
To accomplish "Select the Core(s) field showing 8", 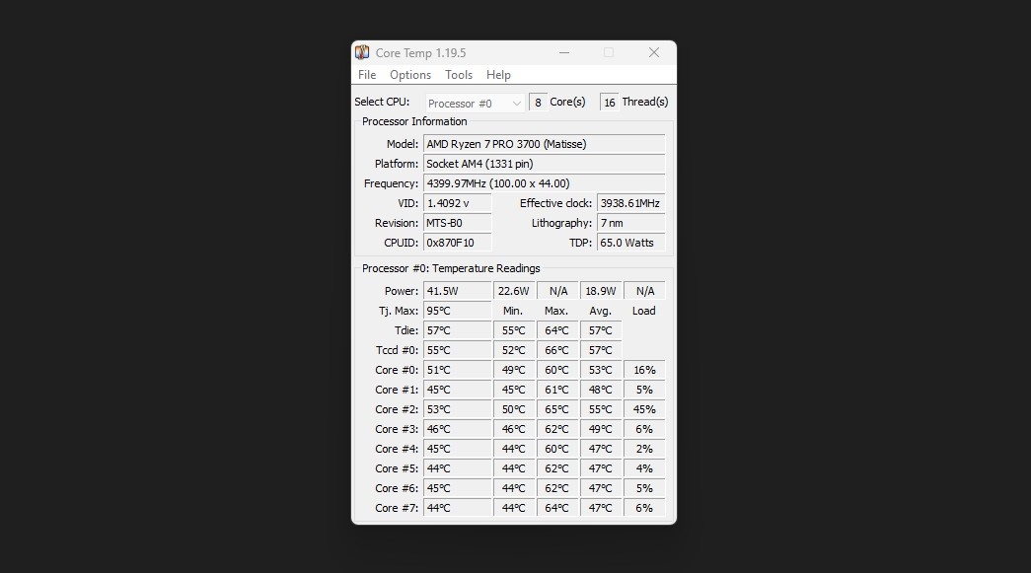I will click(x=537, y=102).
